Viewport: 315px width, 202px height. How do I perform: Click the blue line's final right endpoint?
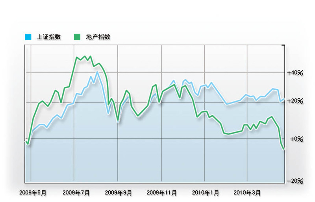(283, 99)
